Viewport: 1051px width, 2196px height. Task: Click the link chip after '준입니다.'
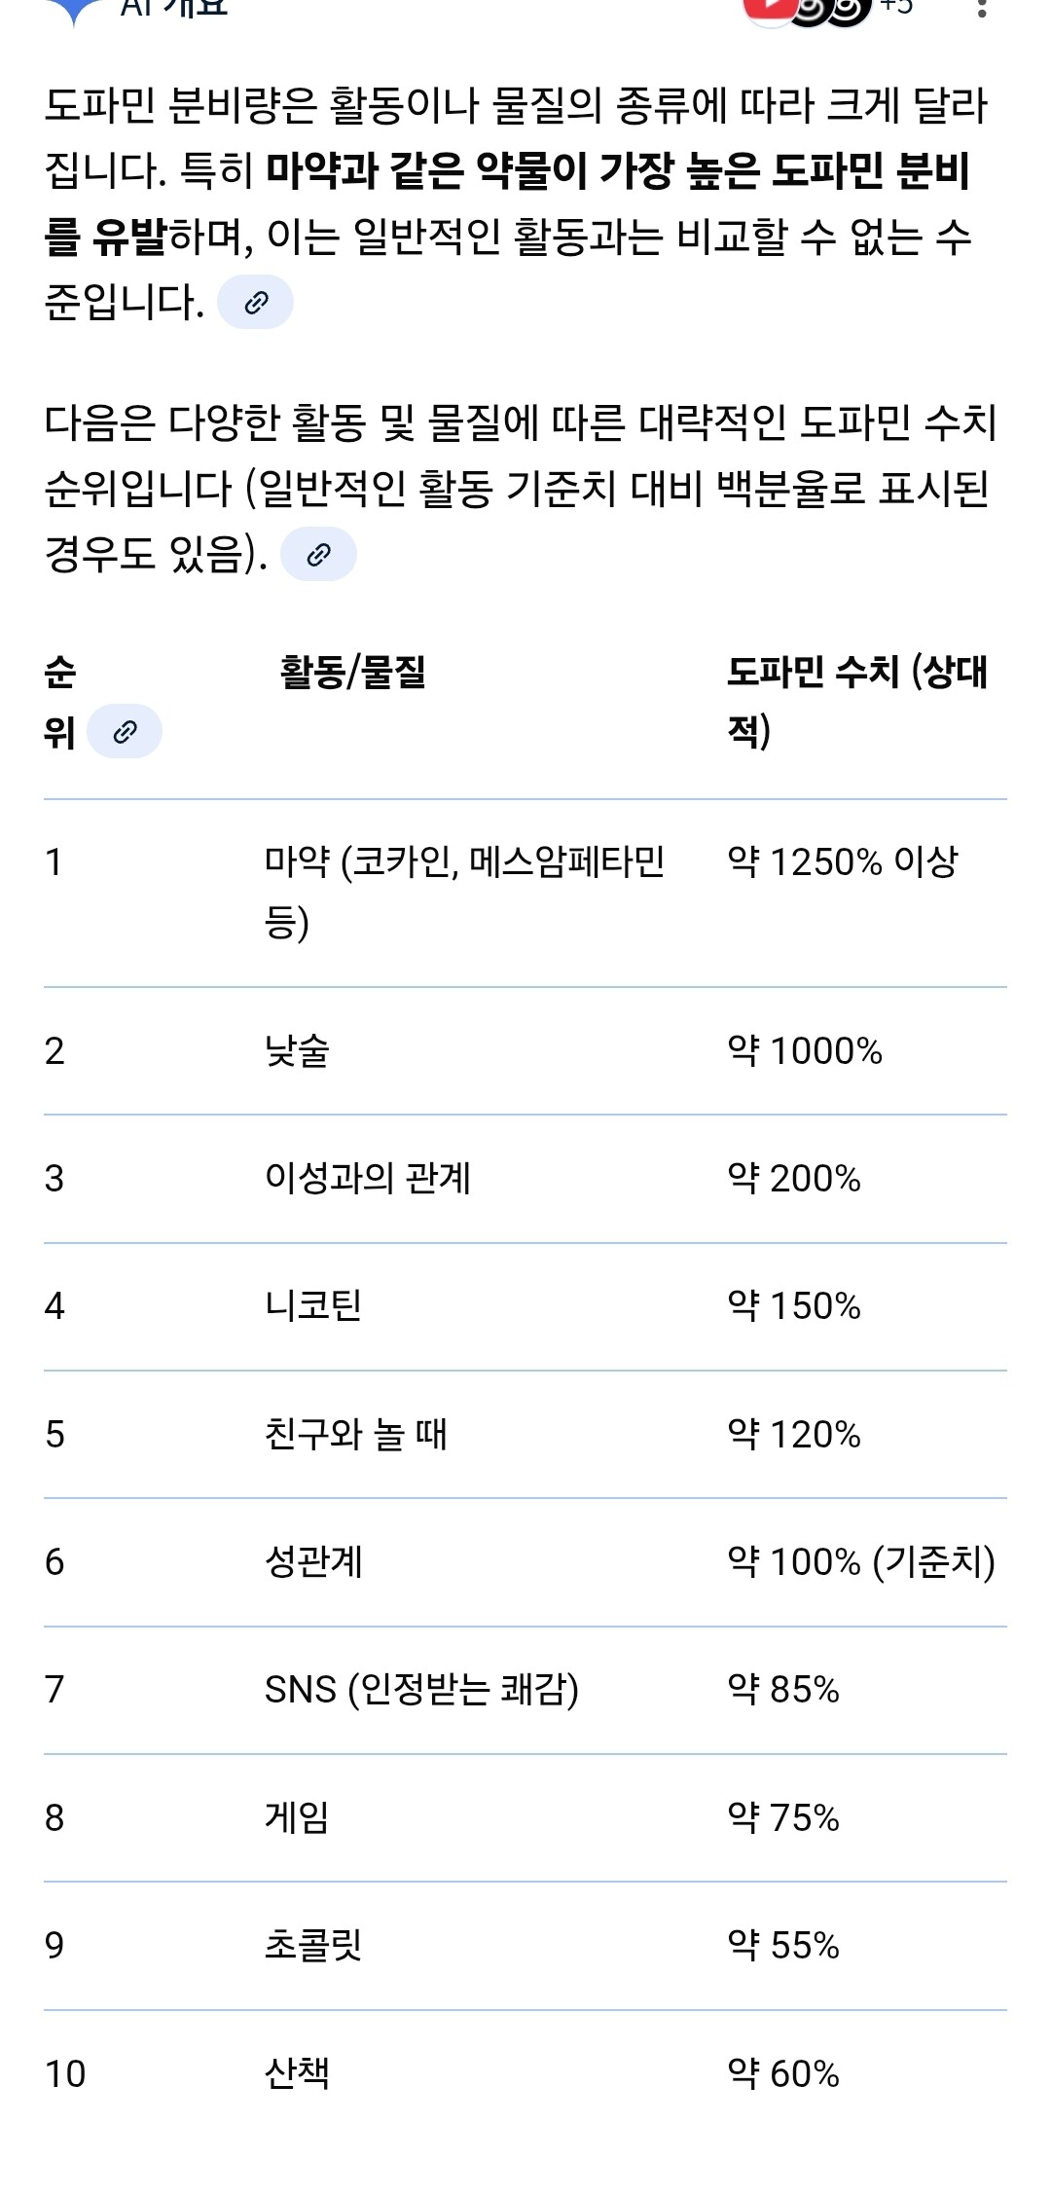[x=255, y=303]
